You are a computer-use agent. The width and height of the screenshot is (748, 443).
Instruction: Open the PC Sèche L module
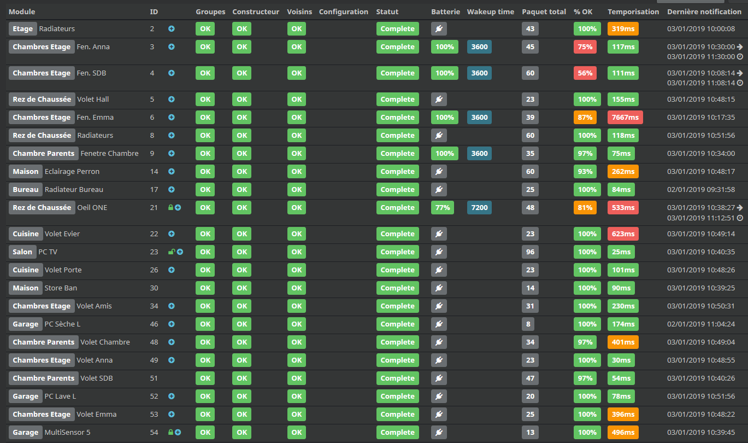tap(62, 324)
